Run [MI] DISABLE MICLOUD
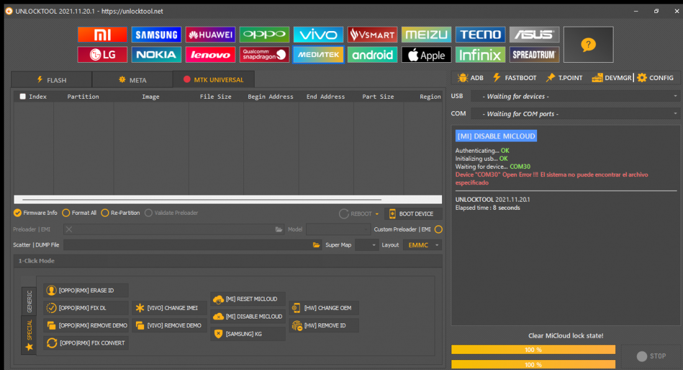This screenshot has height=370, width=683. point(248,317)
